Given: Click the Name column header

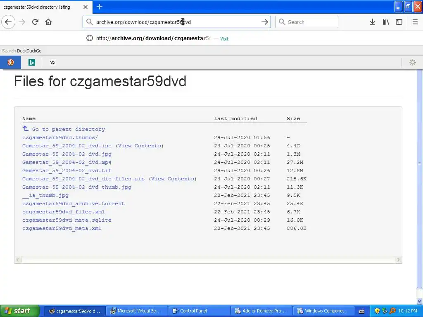Looking at the screenshot, I should pos(29,118).
